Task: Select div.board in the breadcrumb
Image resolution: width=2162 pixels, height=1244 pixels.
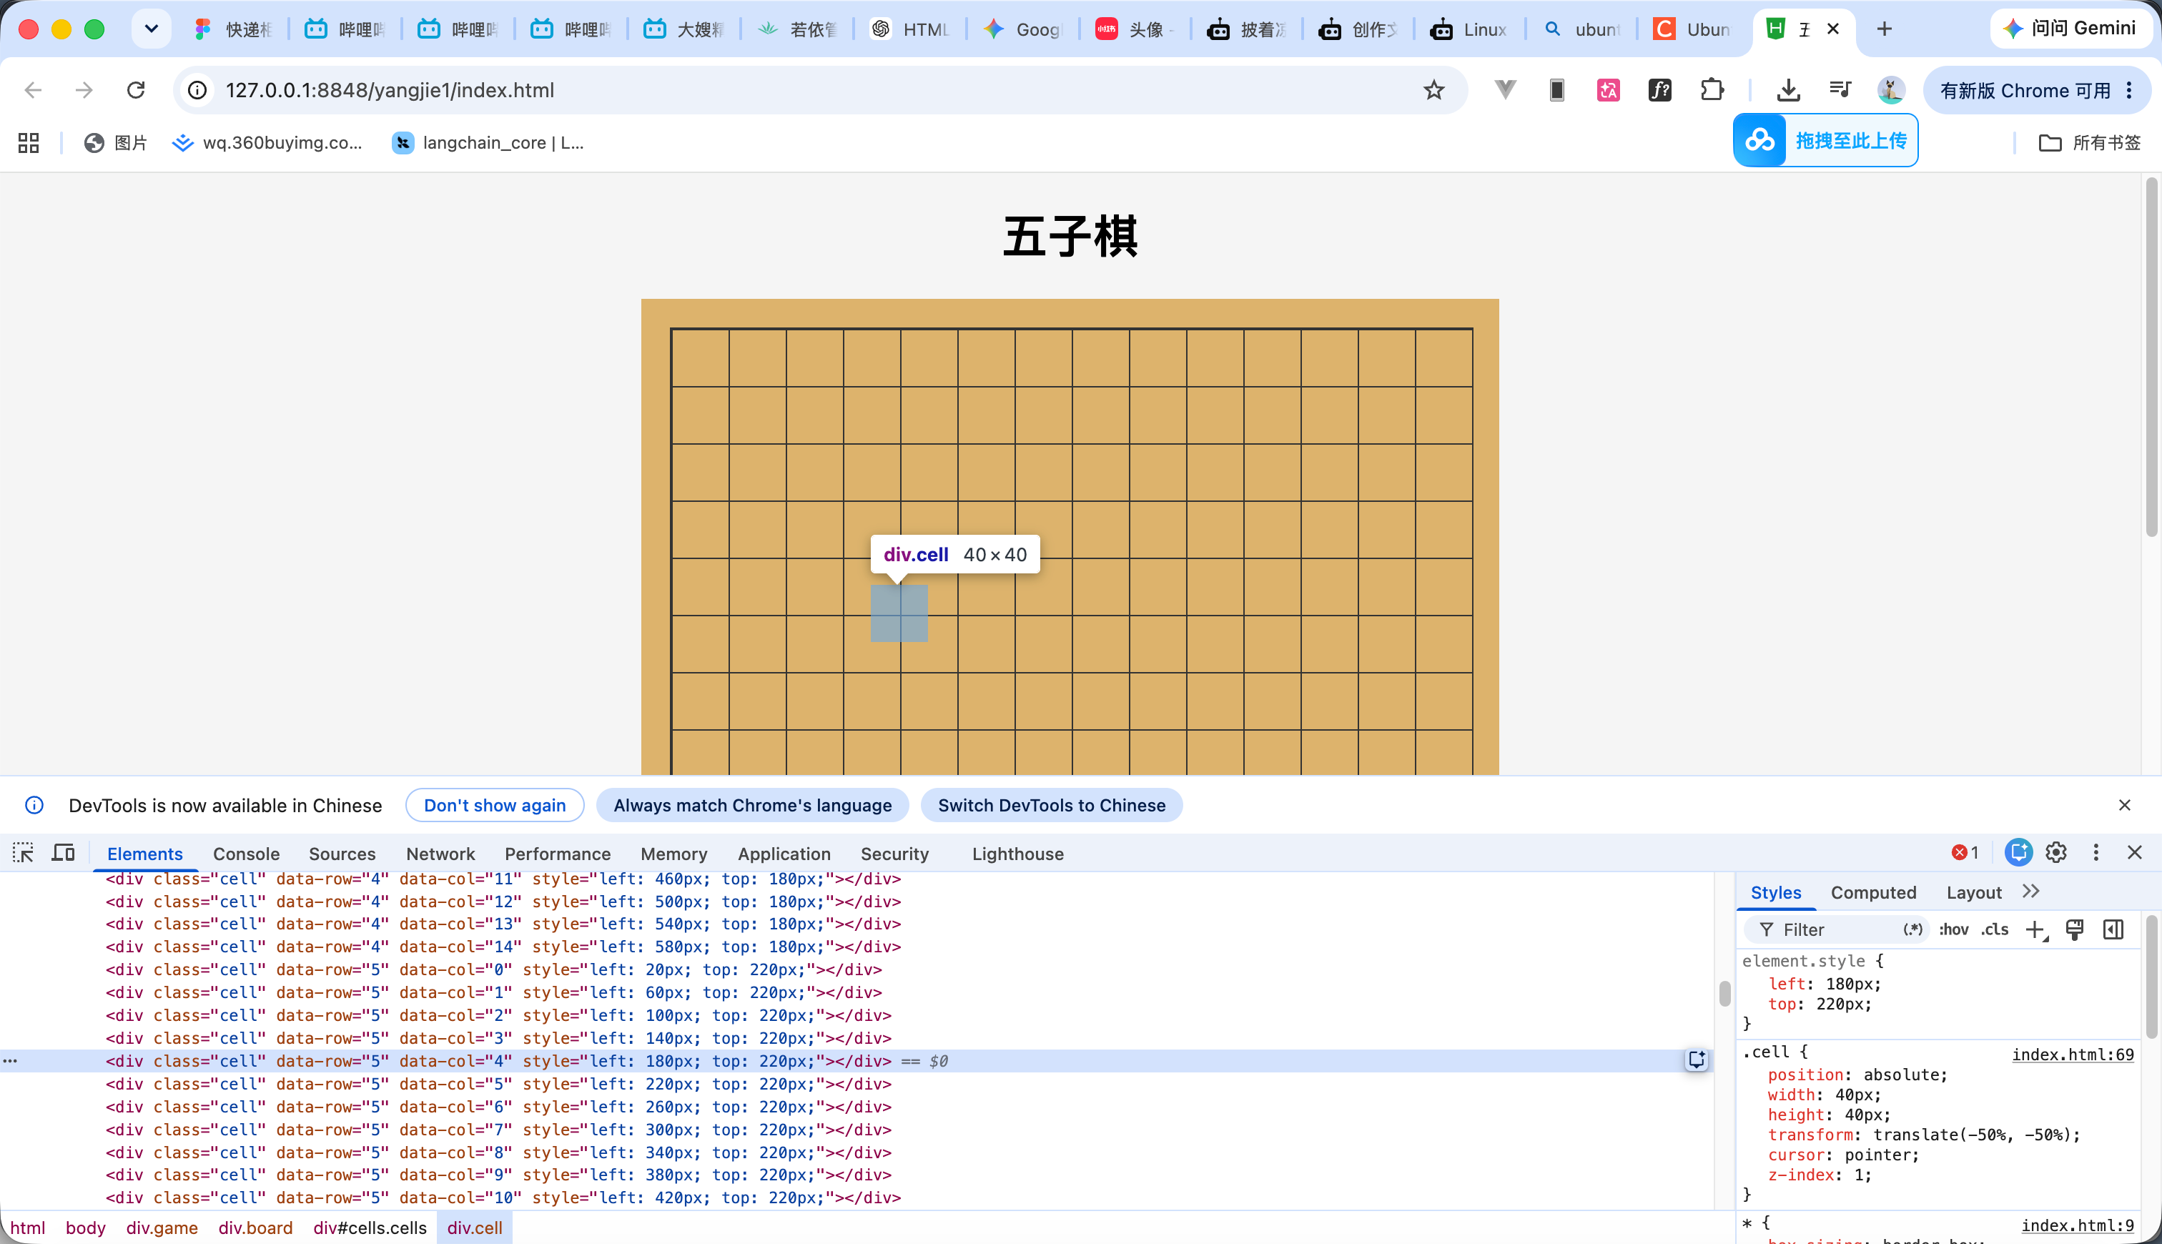Action: pyautogui.click(x=255, y=1228)
